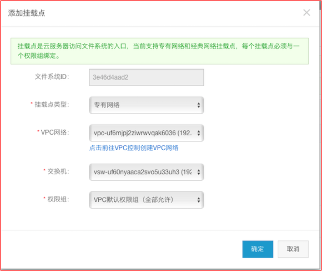Viewport: 322px width, 271px height.
Task: Open the 交换机 vsw dropdown
Action: [146, 172]
